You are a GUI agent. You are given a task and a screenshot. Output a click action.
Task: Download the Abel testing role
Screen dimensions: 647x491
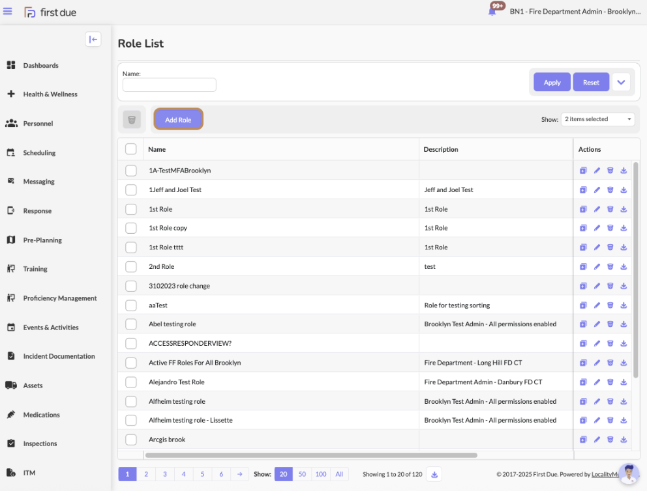(624, 324)
